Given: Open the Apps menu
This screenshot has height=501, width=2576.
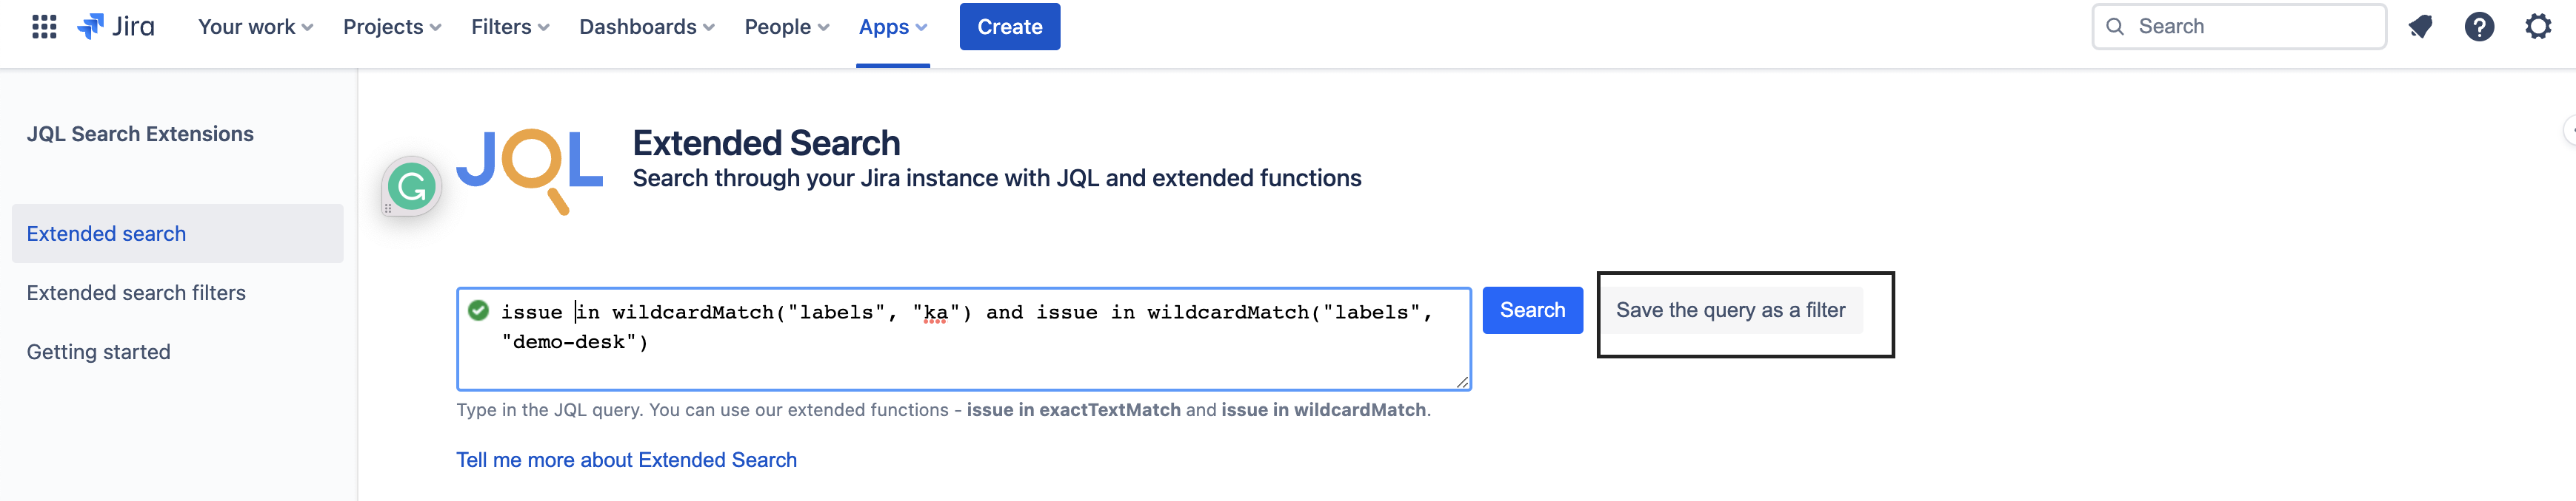Looking at the screenshot, I should click(x=892, y=27).
